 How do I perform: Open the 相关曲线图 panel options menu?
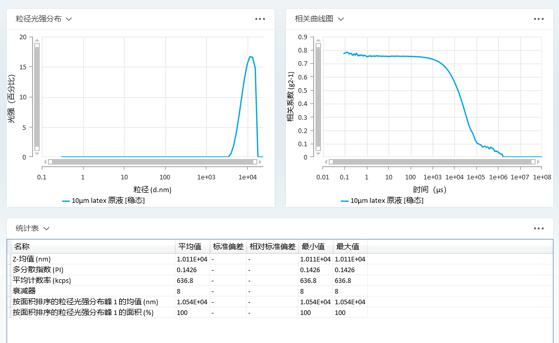(x=539, y=19)
